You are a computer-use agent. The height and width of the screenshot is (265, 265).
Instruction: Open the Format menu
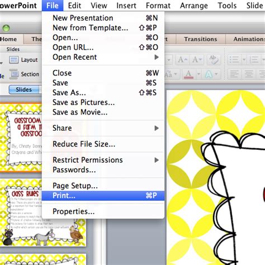[x=158, y=6]
